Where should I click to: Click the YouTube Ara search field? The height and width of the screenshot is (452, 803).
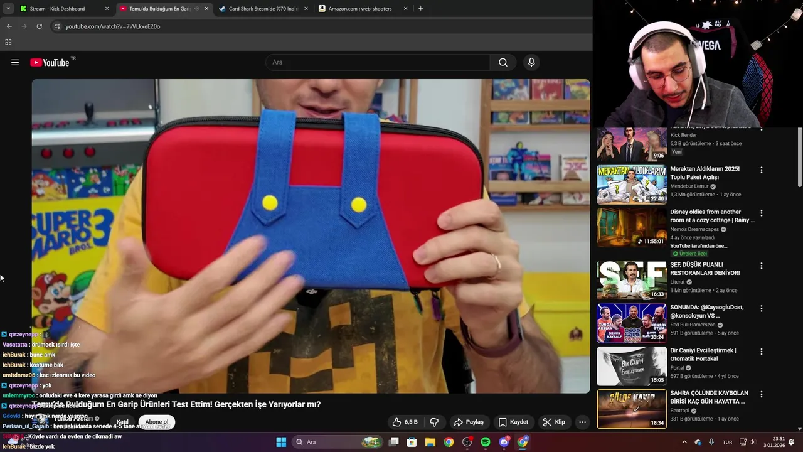378,62
